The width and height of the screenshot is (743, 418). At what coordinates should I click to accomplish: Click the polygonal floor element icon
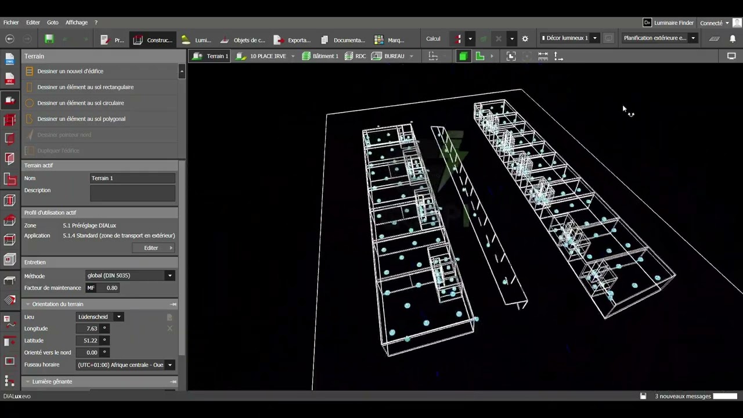pos(29,119)
